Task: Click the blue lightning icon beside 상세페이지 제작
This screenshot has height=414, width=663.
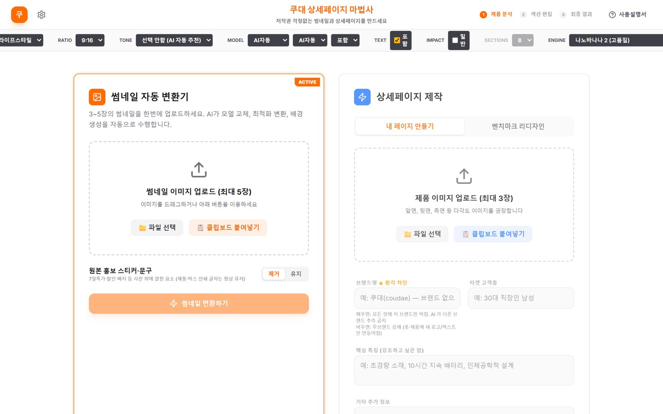Action: [362, 97]
